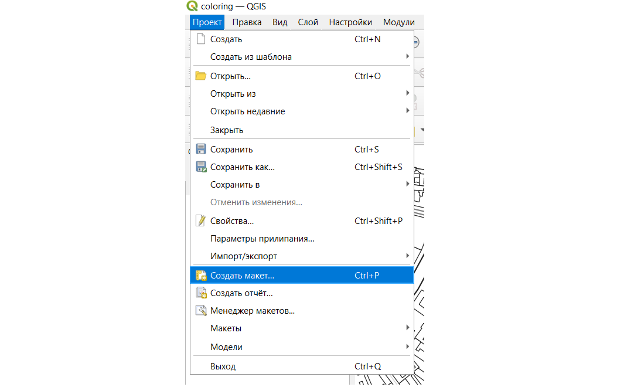Click the Сохранить как floppy disk icon
The image size is (634, 387).
[201, 167]
